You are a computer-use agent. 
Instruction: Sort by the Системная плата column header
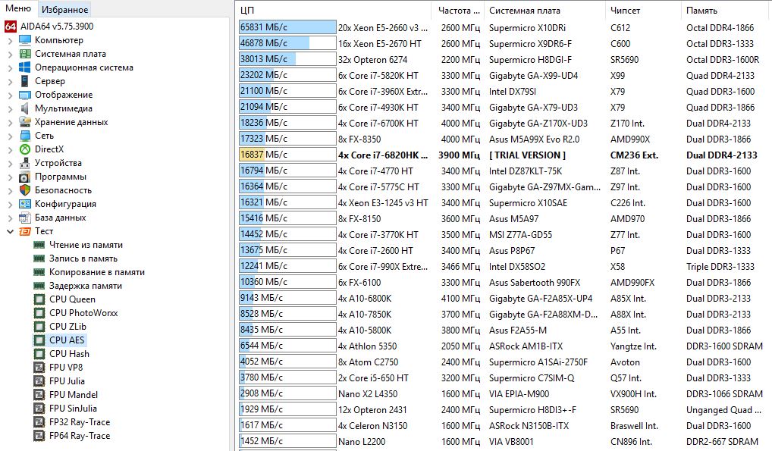544,11
